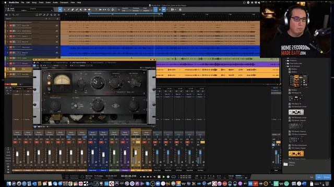Select the white rack plugin thumbnail in the browser
This screenshot has width=334, height=187.
tap(296, 112)
